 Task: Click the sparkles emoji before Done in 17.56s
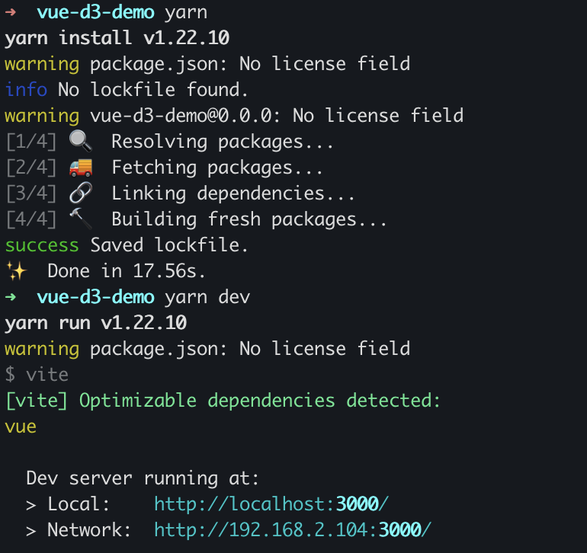click(17, 271)
